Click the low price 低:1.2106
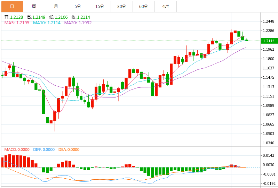Screen dimensions: 278x188 58,17
